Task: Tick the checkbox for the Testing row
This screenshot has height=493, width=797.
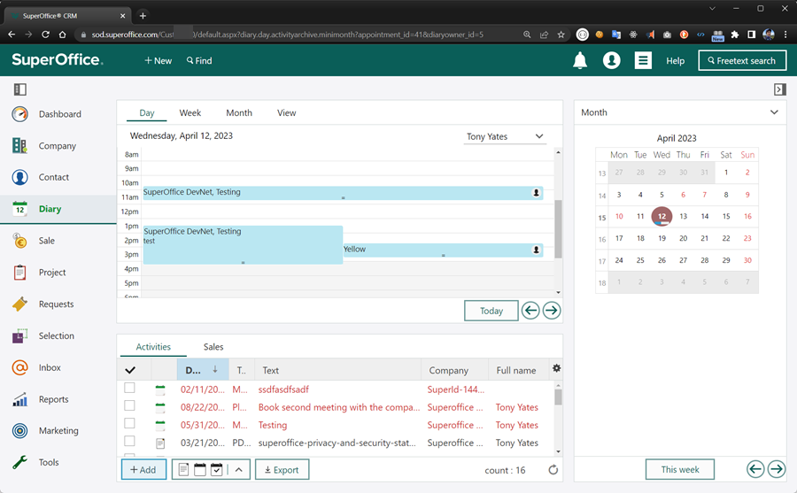Action: (x=130, y=424)
